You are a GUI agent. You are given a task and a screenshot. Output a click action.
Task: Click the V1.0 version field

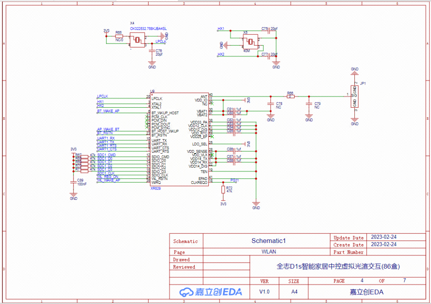pyautogui.click(x=264, y=292)
